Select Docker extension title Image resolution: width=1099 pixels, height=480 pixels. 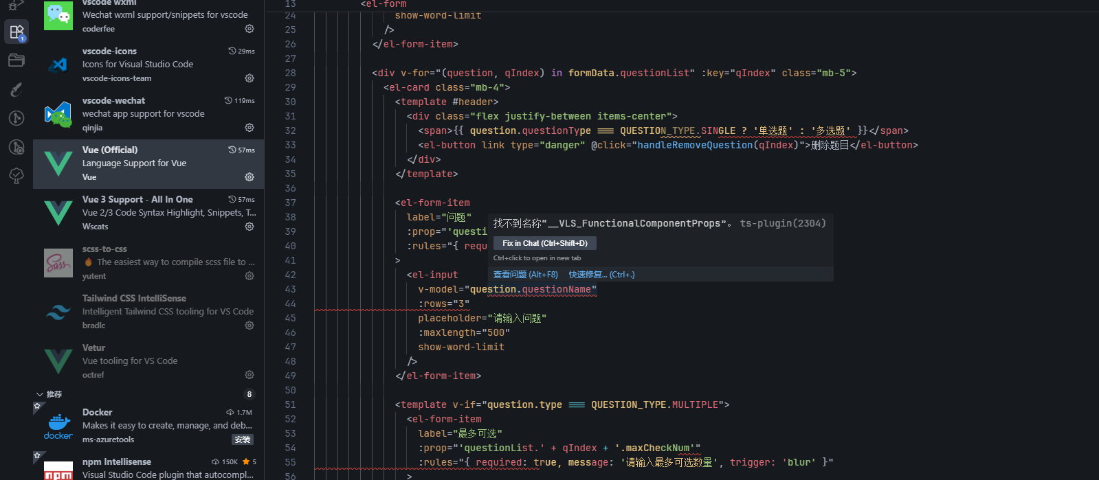tap(97, 412)
